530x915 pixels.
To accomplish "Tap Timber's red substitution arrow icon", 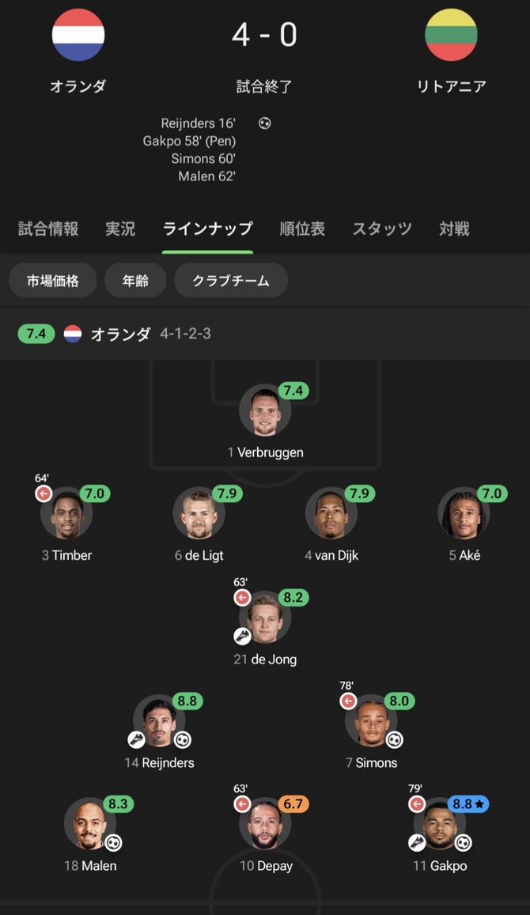I will 43,493.
